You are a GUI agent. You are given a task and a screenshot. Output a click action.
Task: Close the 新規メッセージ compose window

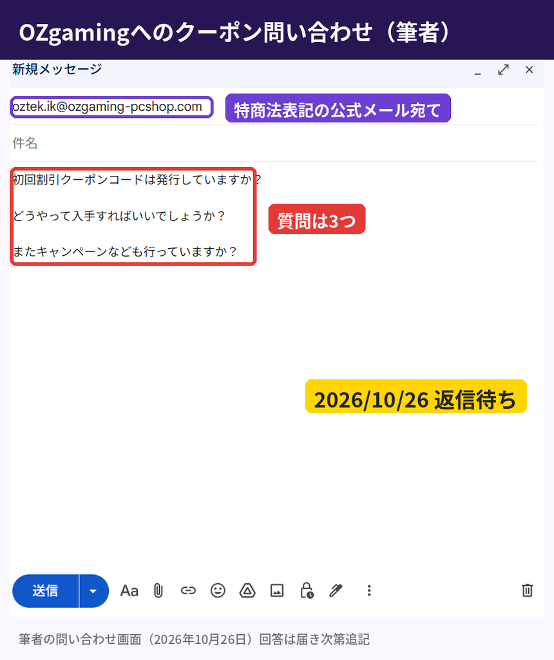click(529, 70)
